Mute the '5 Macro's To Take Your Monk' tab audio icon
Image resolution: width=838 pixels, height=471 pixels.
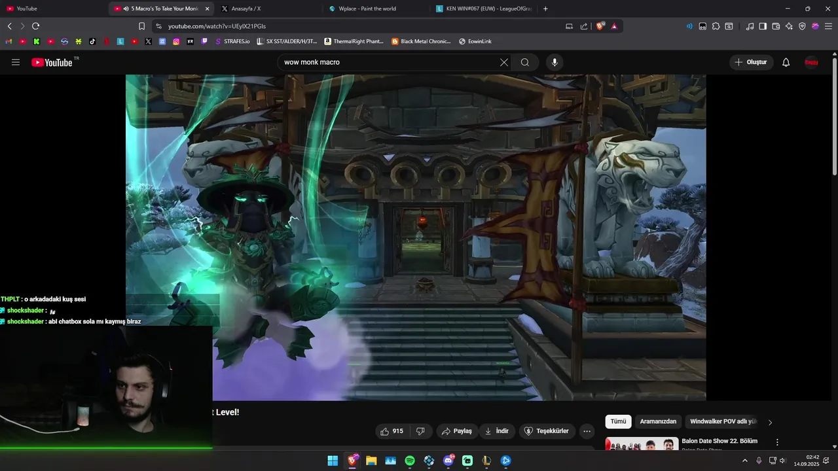click(126, 9)
